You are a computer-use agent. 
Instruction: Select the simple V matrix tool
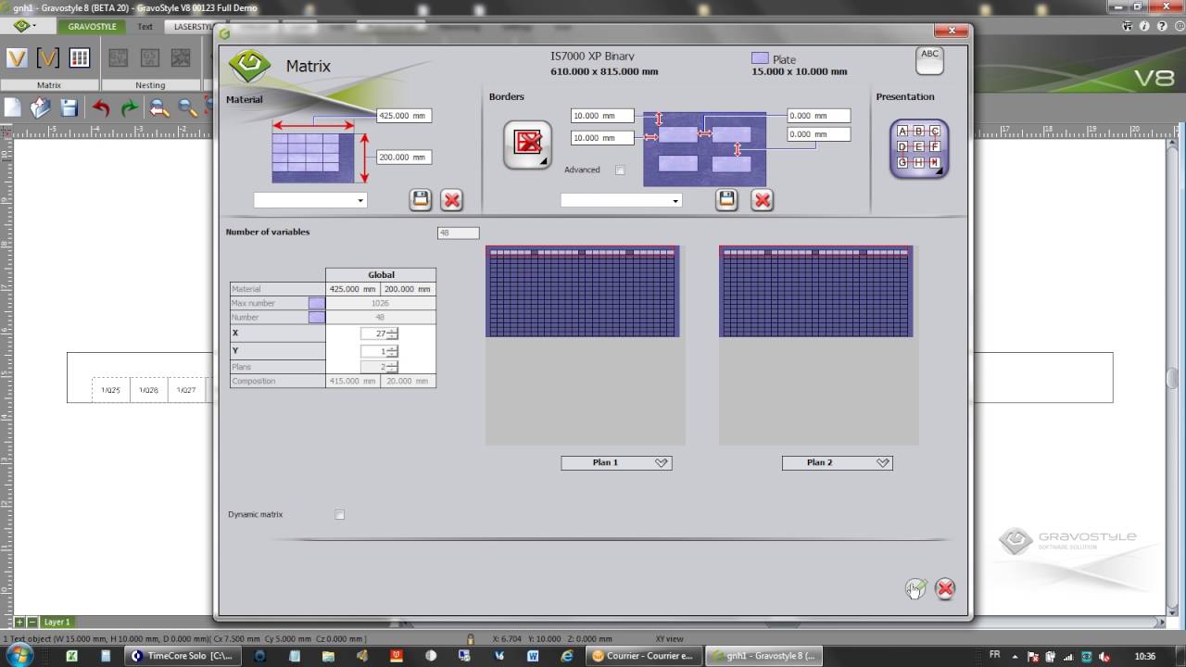pos(17,58)
